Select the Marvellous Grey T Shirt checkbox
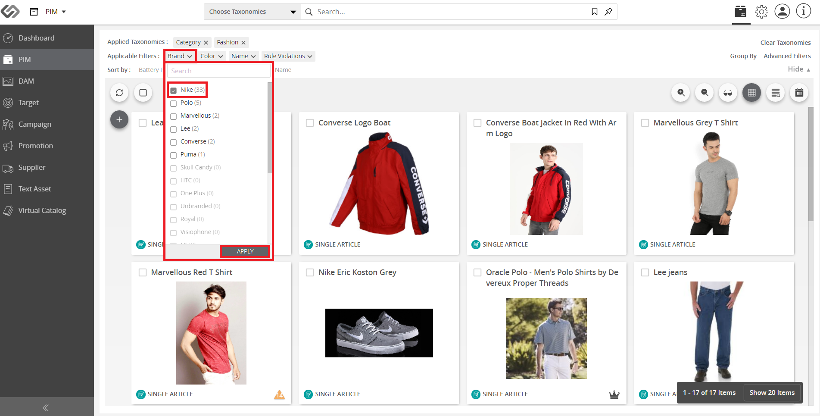Screen dimensions: 820x416 [645, 123]
